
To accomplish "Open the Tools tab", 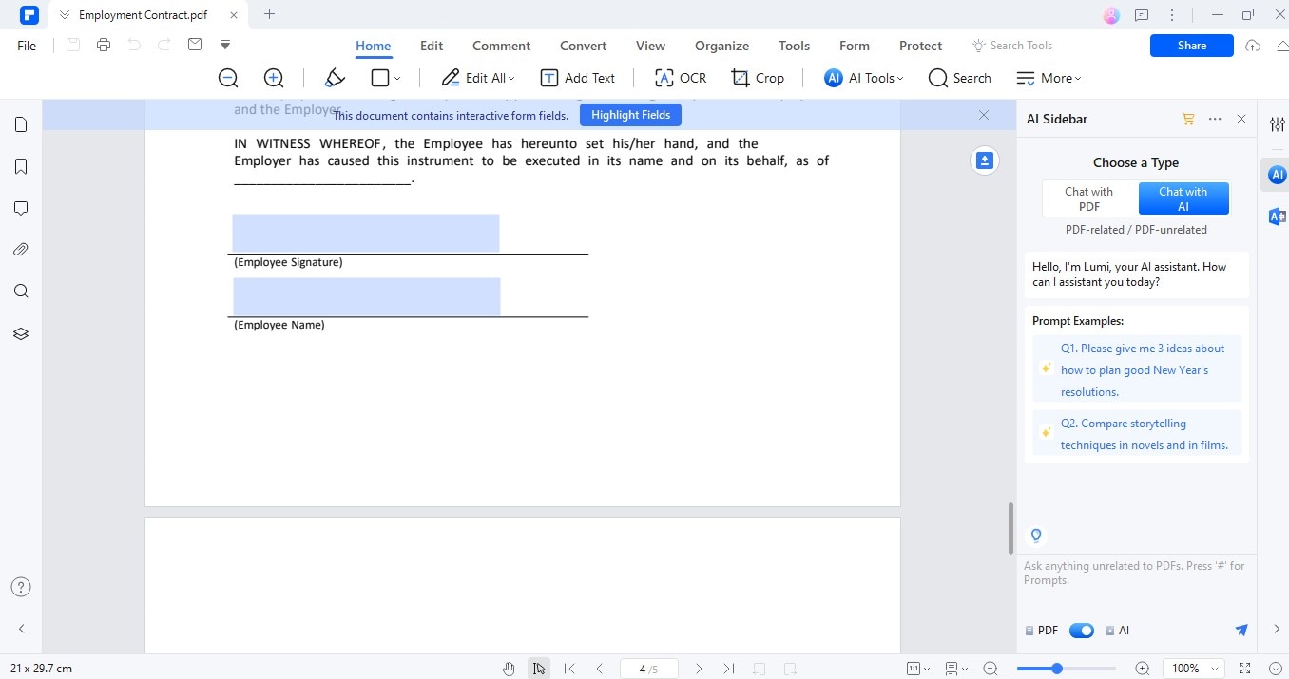I will click(794, 46).
